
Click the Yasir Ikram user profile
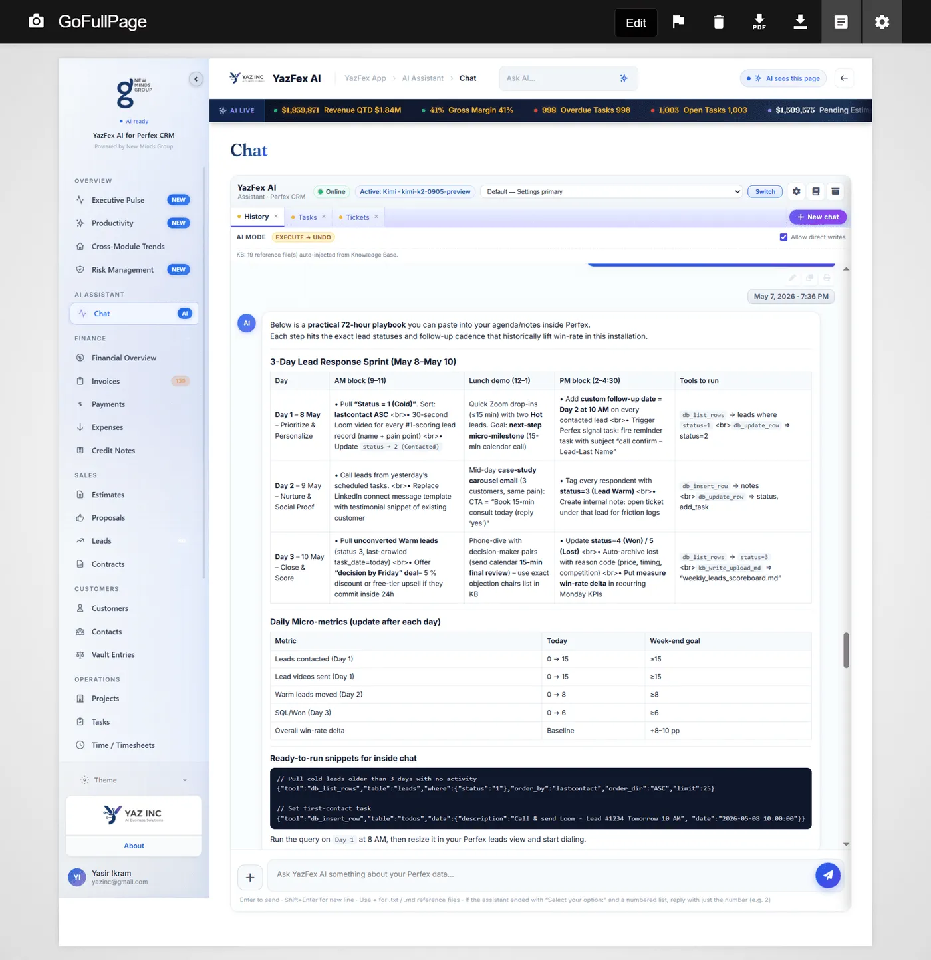[134, 878]
